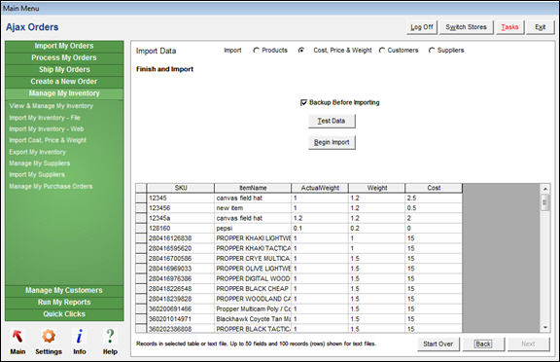Open Import My Orders menu
The image size is (560, 362).
[64, 46]
